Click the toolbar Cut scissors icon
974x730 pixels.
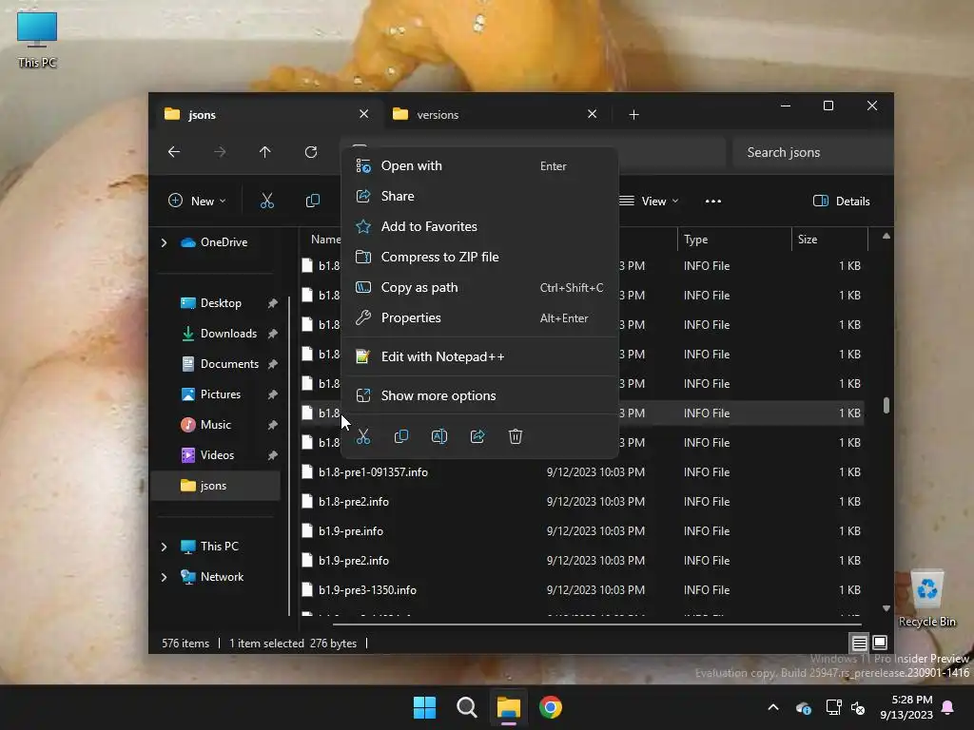coord(267,201)
